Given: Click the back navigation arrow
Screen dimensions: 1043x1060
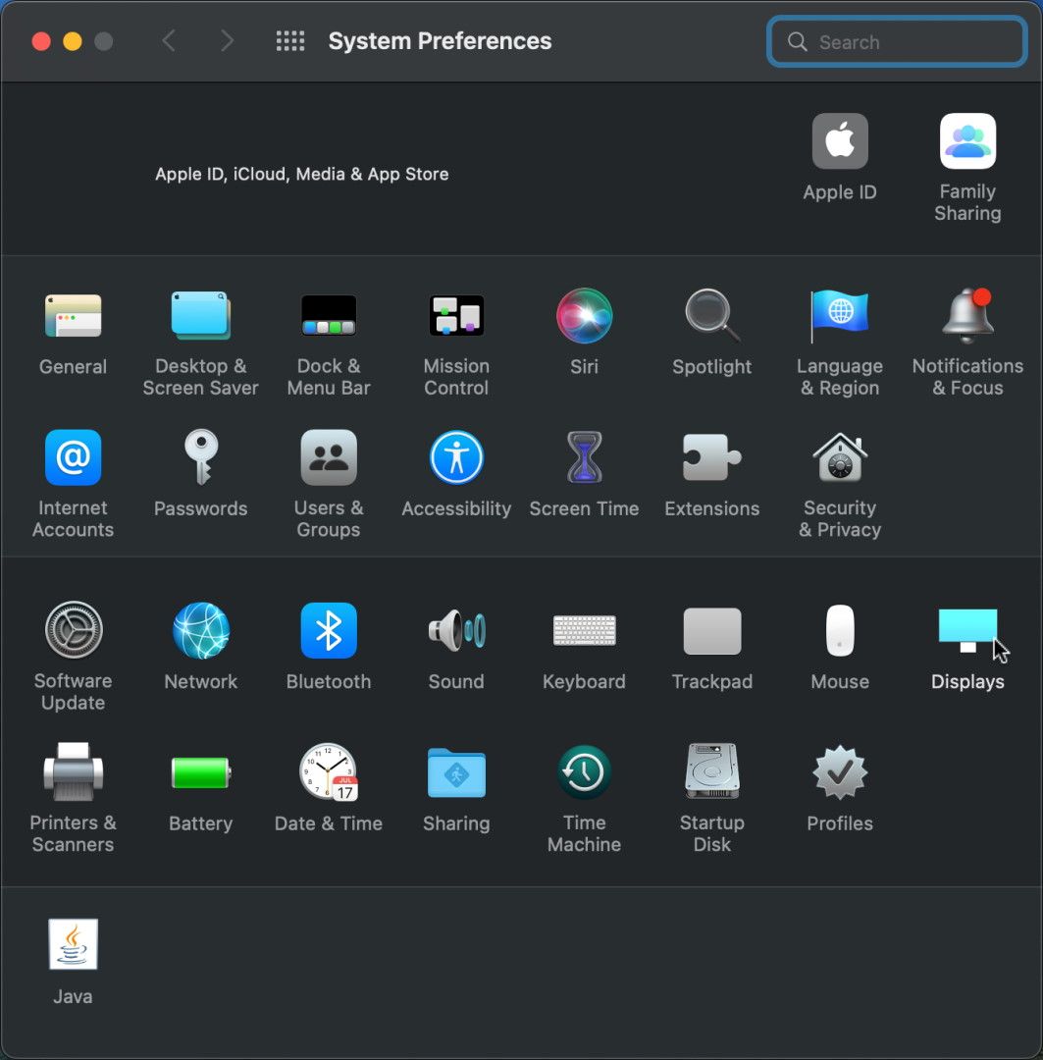Looking at the screenshot, I should point(169,40).
